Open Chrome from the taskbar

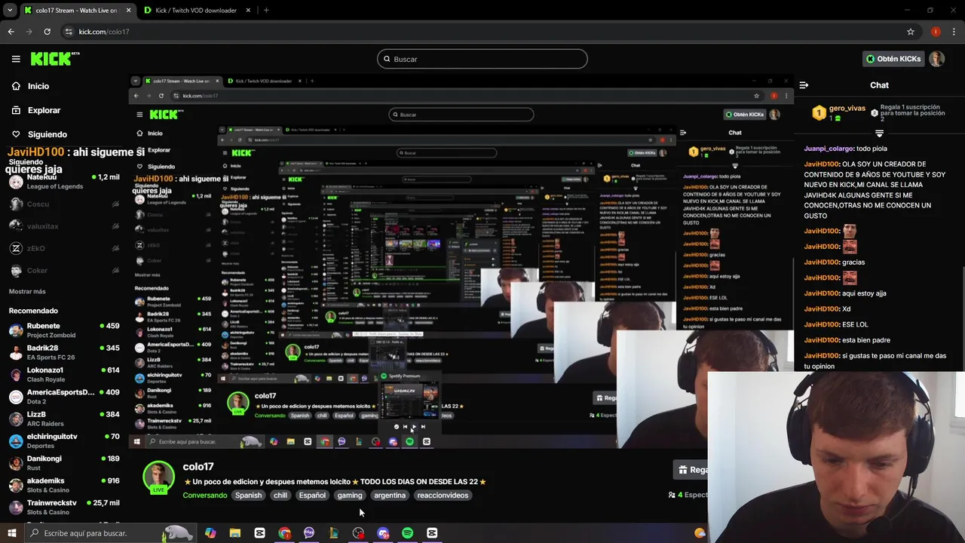tap(284, 533)
